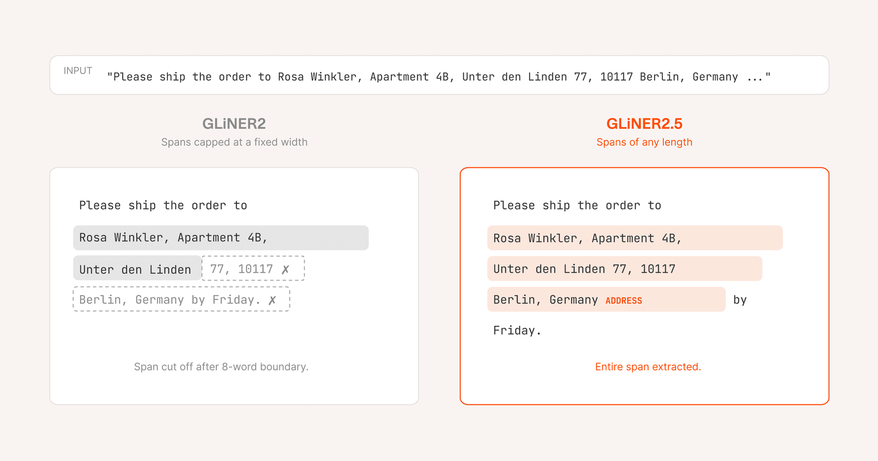The image size is (878, 461).
Task: Click the Span cut off after 8-word boundary caption
Action: (221, 367)
